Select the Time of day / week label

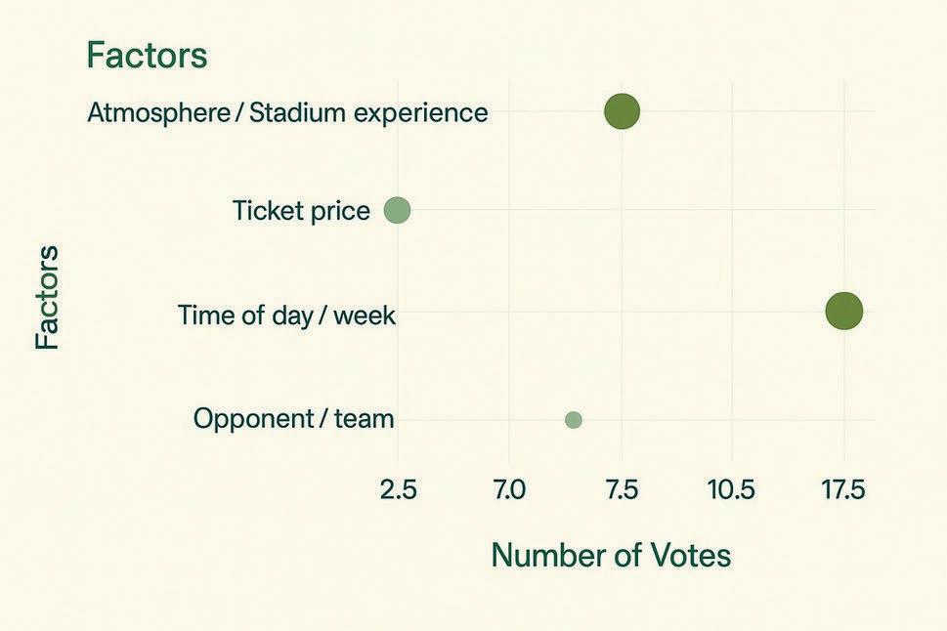pos(286,315)
